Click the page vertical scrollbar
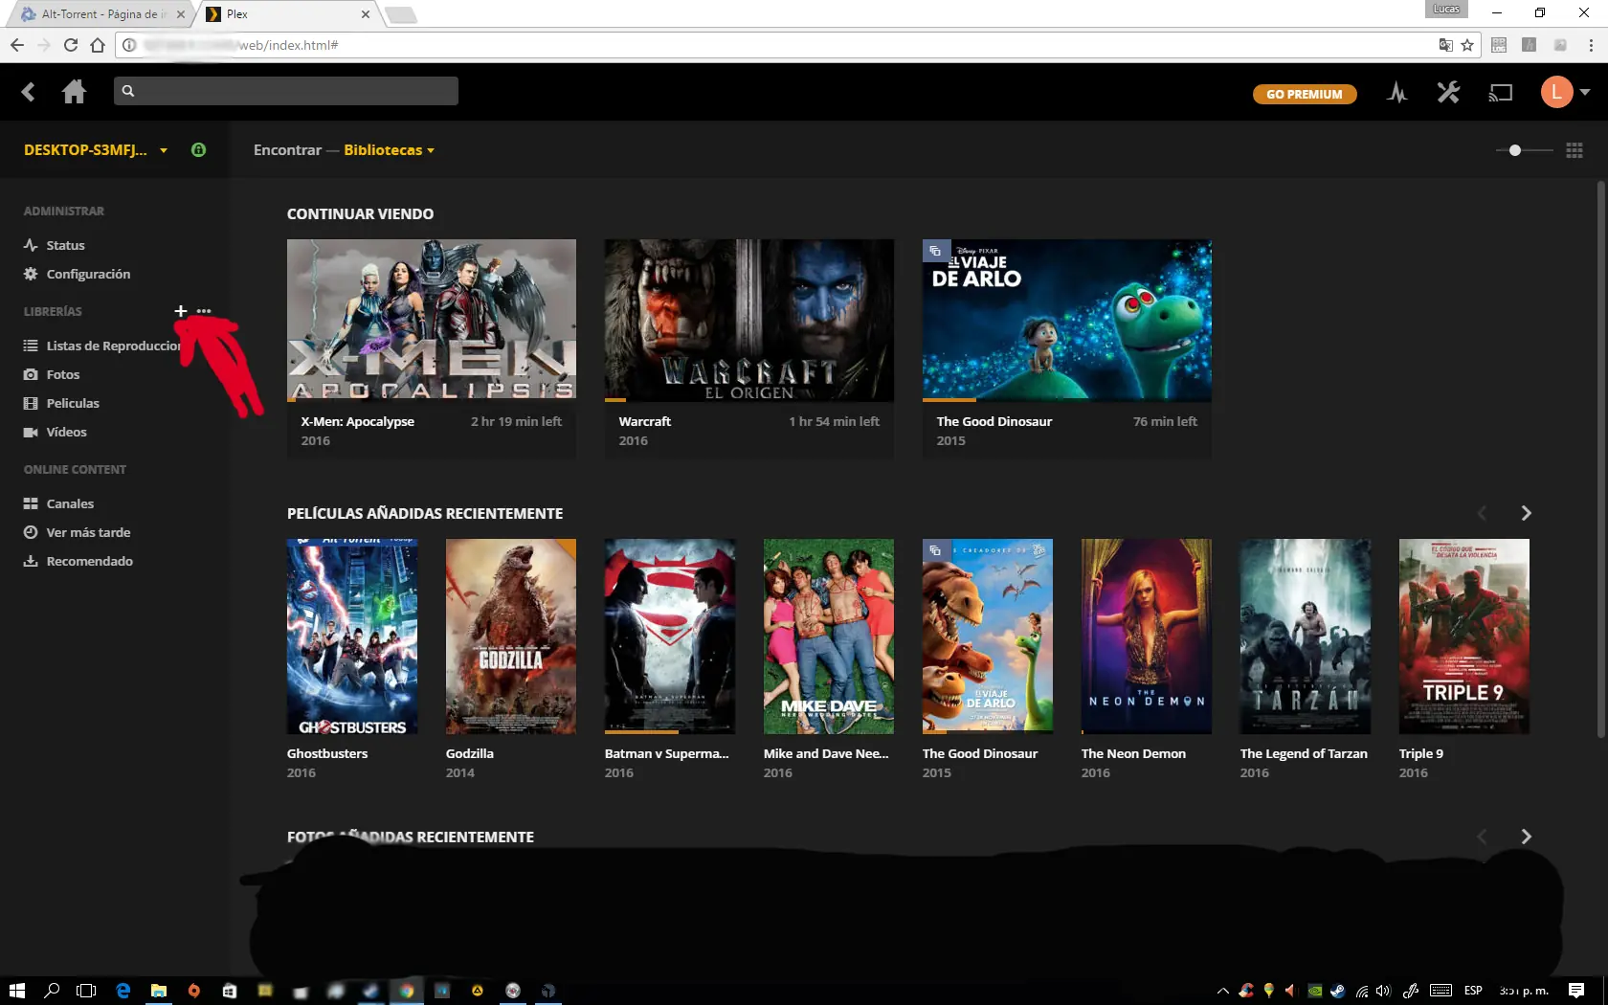The height and width of the screenshot is (1005, 1608). 1601,459
